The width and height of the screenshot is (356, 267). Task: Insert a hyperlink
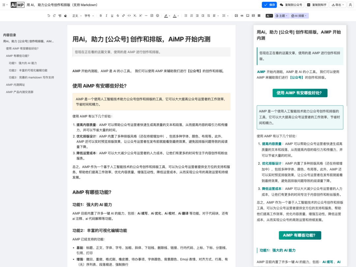pos(123,16)
